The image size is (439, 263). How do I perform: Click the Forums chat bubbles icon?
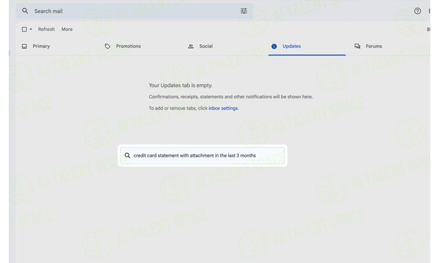pos(357,46)
